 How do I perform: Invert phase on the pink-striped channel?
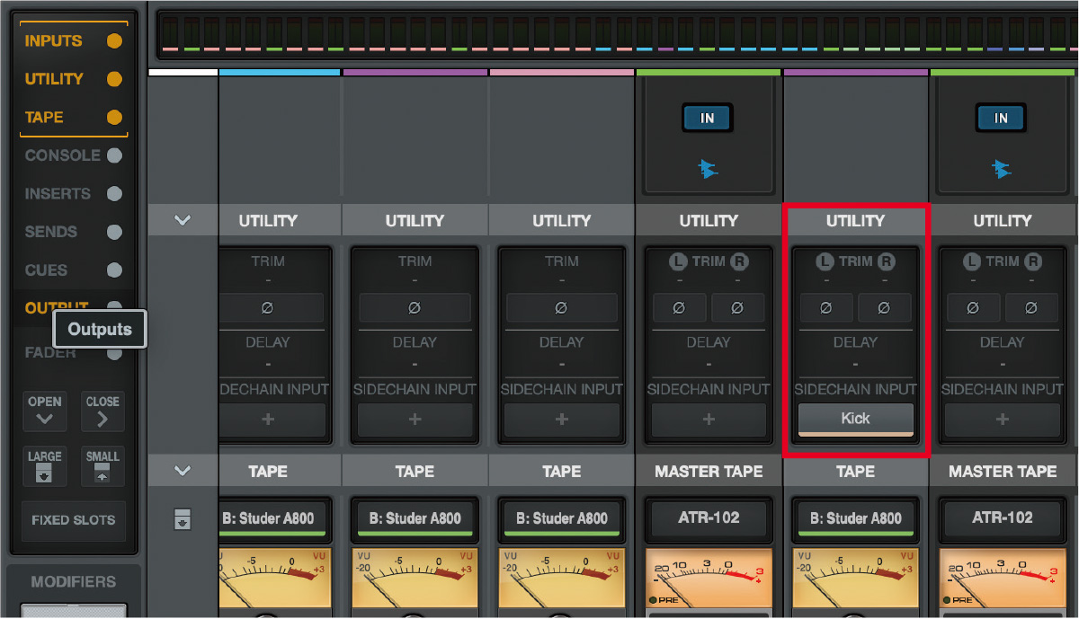tap(561, 308)
